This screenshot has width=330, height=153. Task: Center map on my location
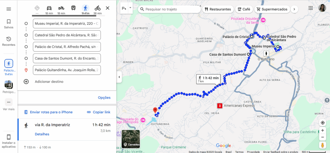[x=322, y=123]
